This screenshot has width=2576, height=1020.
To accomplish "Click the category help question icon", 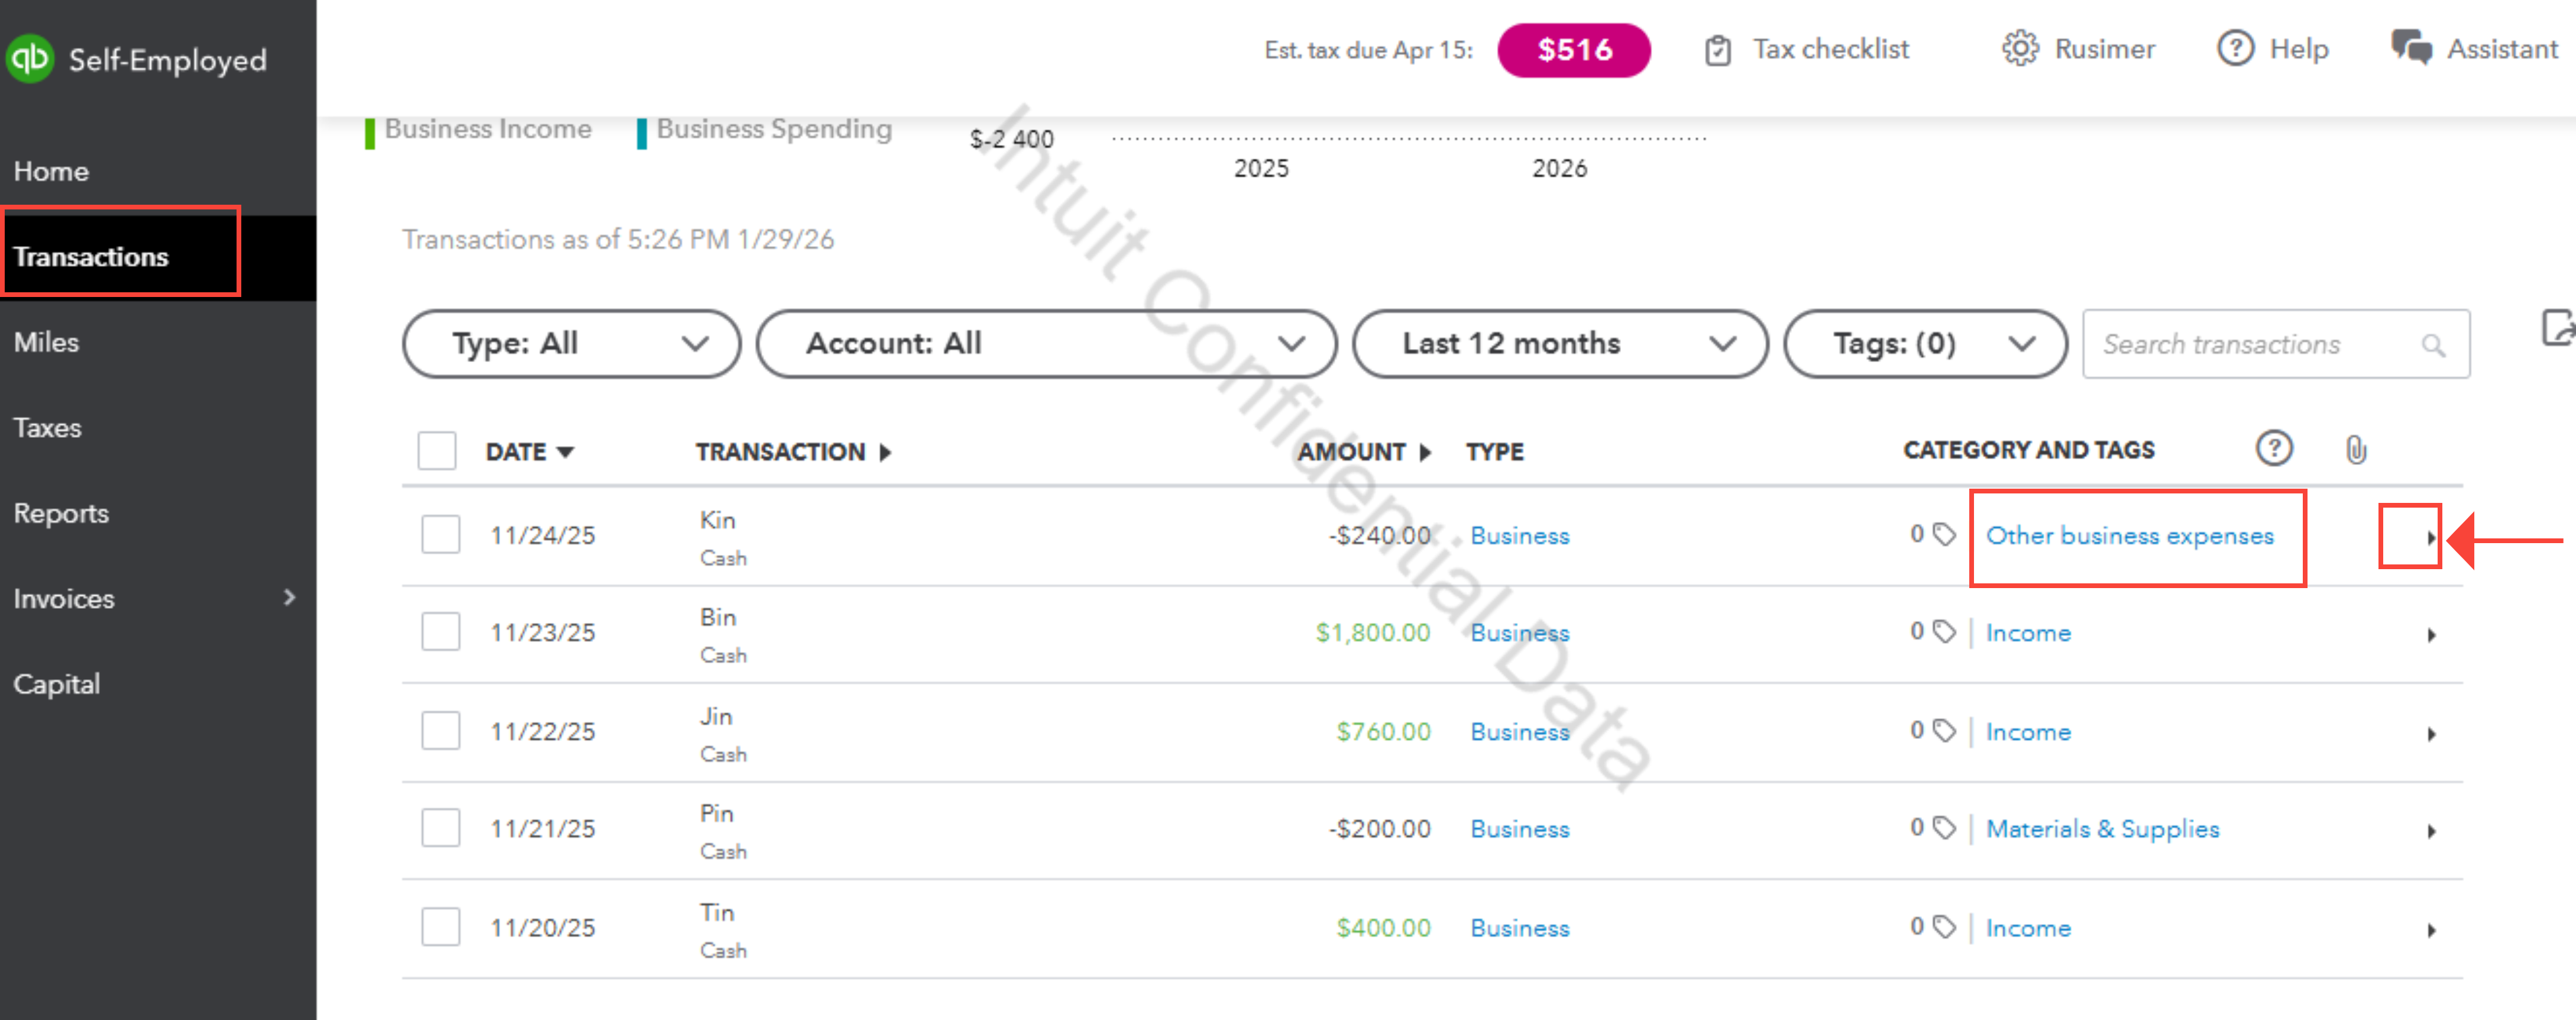I will tap(2274, 449).
